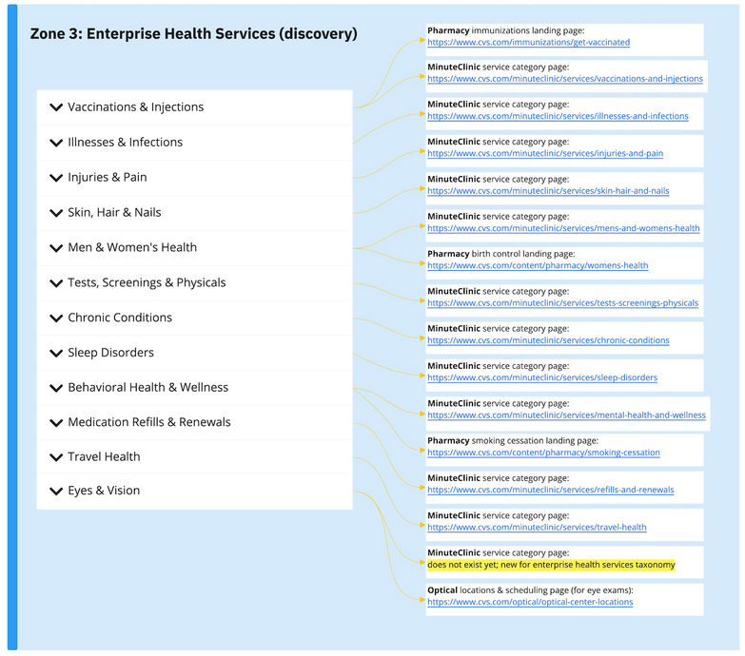Expand the Skin, Hair & Nails chevron
The width and height of the screenshot is (745, 656).
56,213
